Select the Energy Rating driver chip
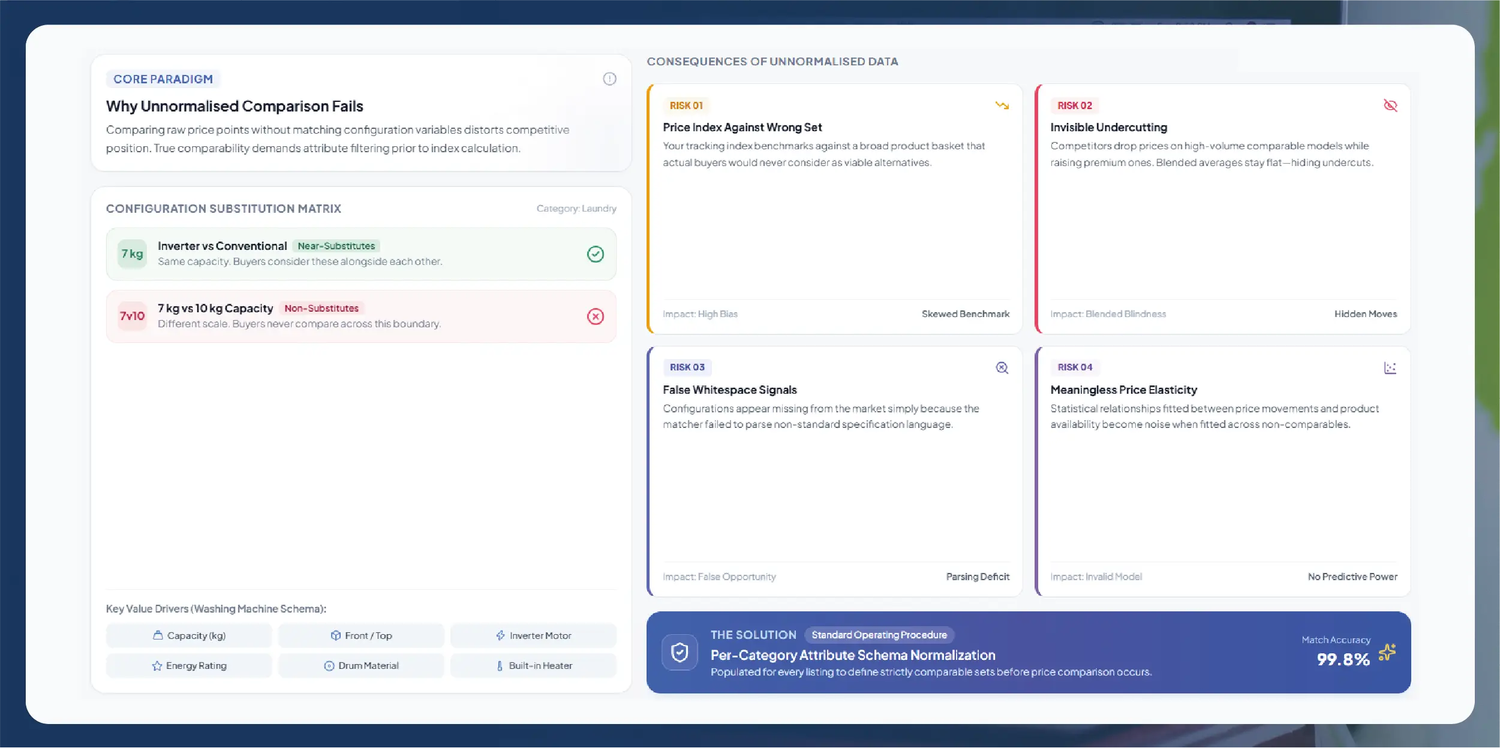This screenshot has height=748, width=1500. [189, 666]
